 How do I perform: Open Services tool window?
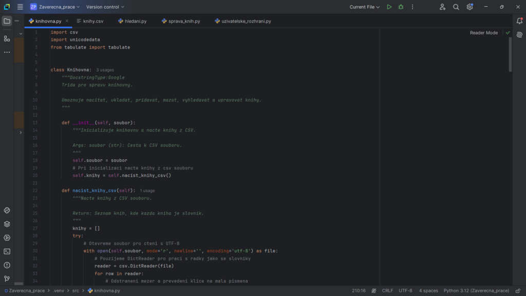[7, 237]
